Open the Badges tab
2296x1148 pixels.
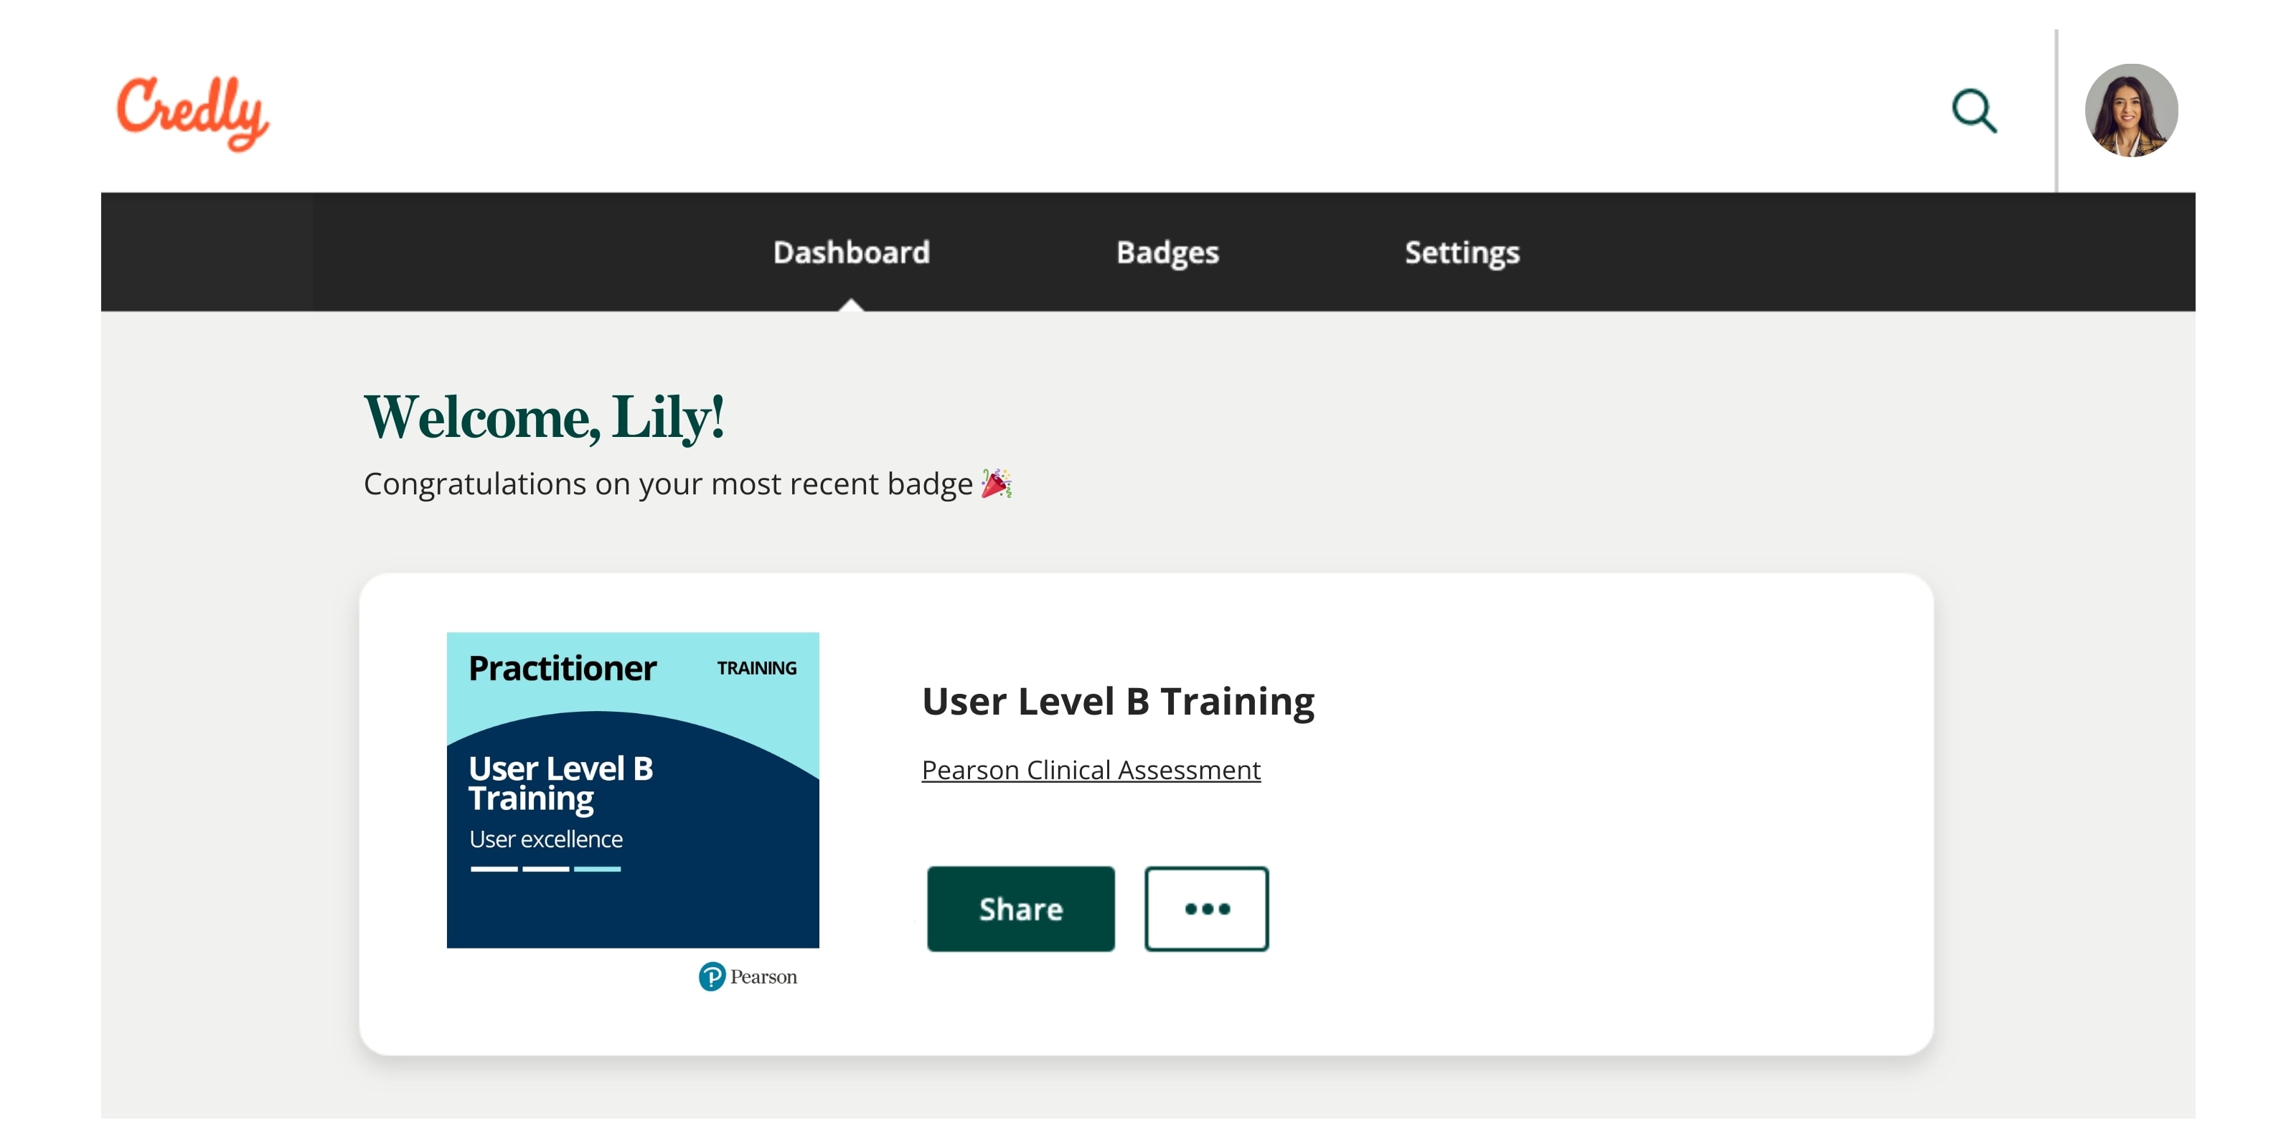click(x=1167, y=253)
